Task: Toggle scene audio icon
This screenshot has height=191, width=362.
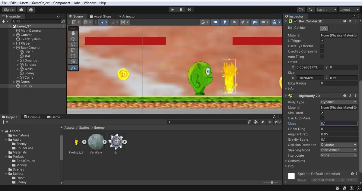Action: [234, 22]
